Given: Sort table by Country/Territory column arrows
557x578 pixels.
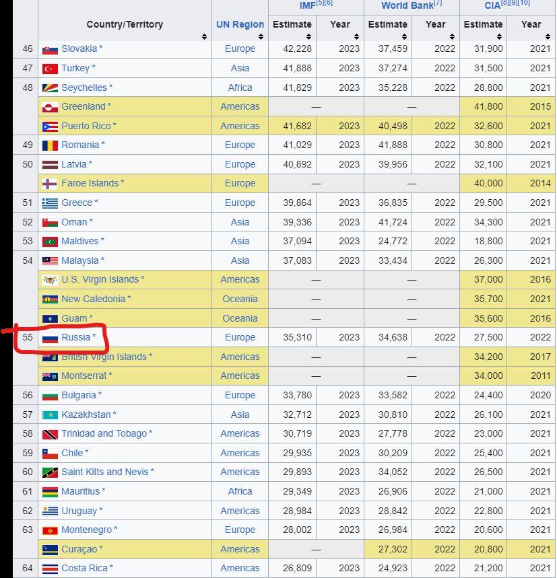Looking at the screenshot, I should pos(204,36).
